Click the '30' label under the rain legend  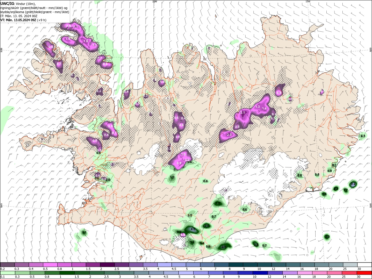(359, 277)
